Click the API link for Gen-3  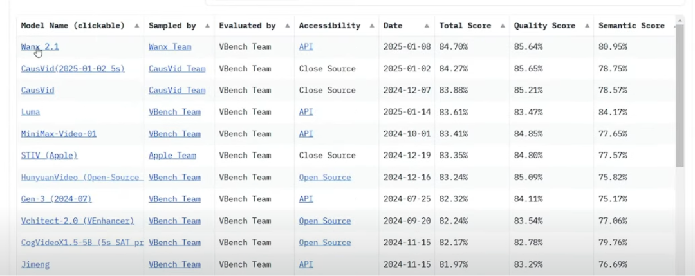306,199
